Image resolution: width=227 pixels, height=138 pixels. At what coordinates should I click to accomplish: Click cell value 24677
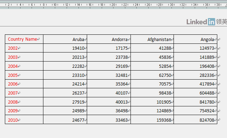(x=78, y=120)
